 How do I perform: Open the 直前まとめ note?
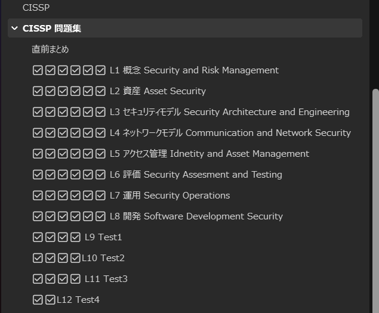click(x=50, y=49)
